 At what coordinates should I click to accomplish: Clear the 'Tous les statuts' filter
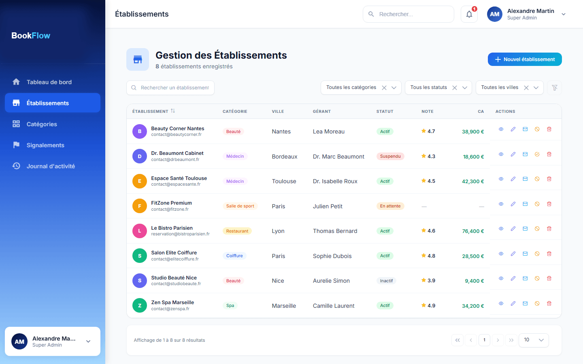tap(455, 88)
